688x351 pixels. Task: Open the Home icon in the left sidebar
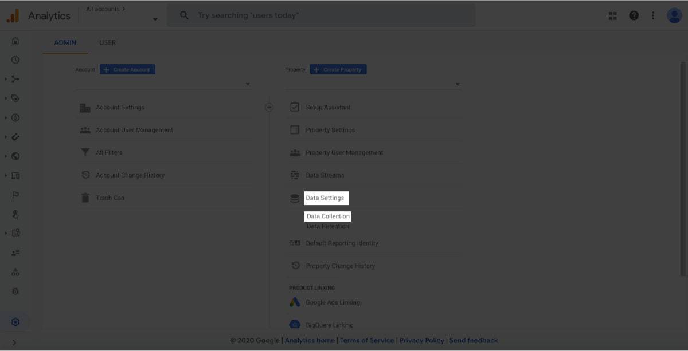tap(15, 40)
